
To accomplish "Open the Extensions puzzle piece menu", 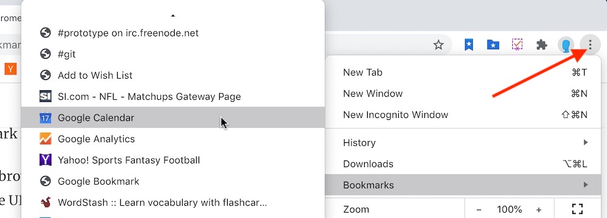I will [x=541, y=45].
